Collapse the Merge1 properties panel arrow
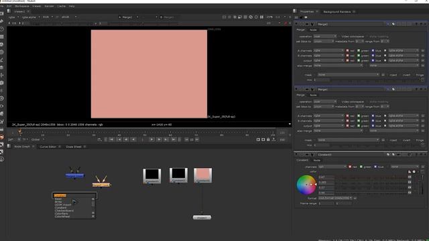The width and height of the screenshot is (429, 241). pyautogui.click(x=296, y=89)
